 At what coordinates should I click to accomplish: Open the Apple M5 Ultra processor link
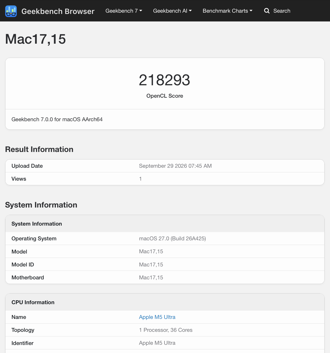click(157, 317)
